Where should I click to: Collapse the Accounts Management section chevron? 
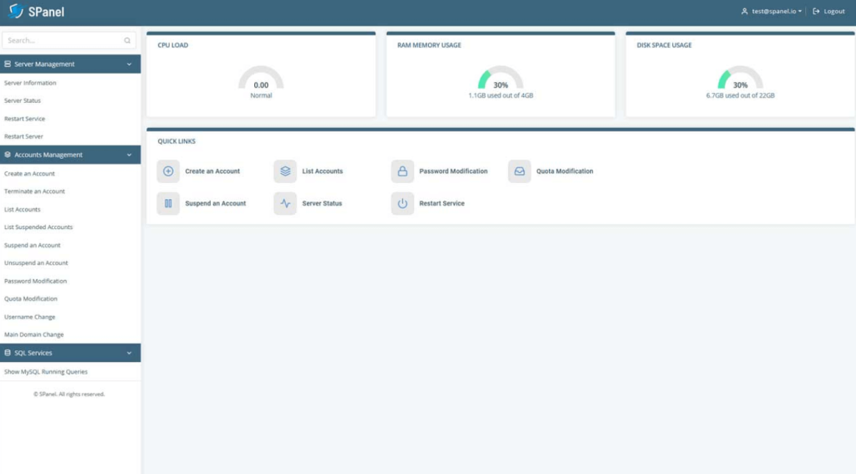[x=130, y=155]
